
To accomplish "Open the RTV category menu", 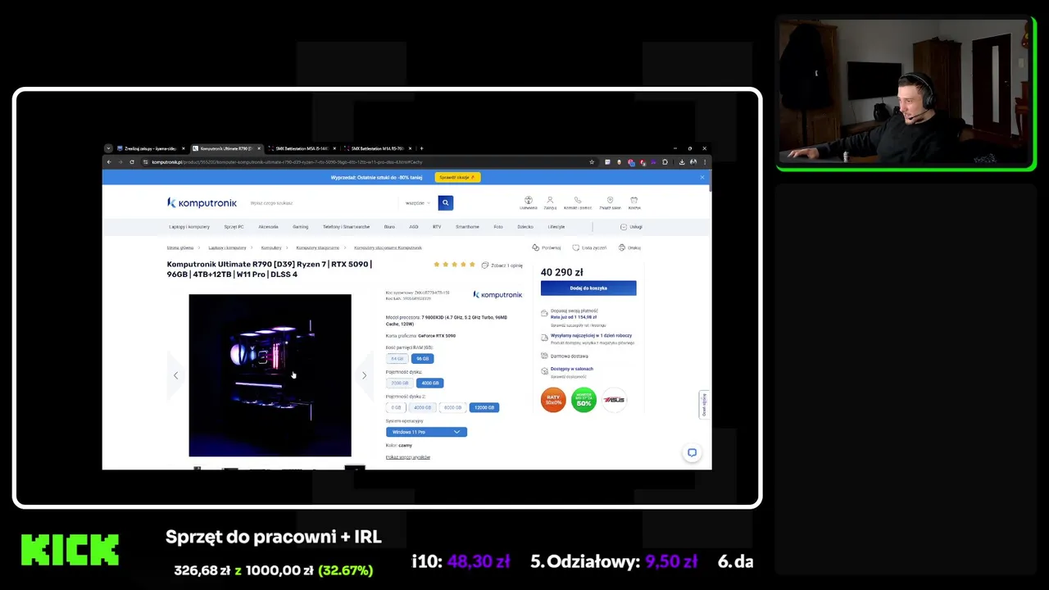I will pyautogui.click(x=437, y=227).
